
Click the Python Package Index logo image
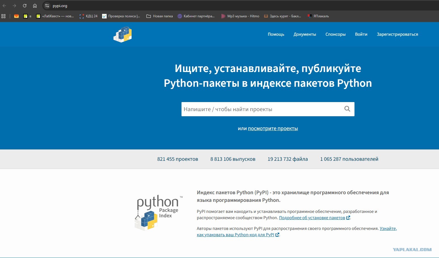click(x=159, y=212)
